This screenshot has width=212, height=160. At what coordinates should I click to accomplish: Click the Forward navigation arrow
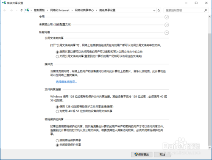pos(11,10)
